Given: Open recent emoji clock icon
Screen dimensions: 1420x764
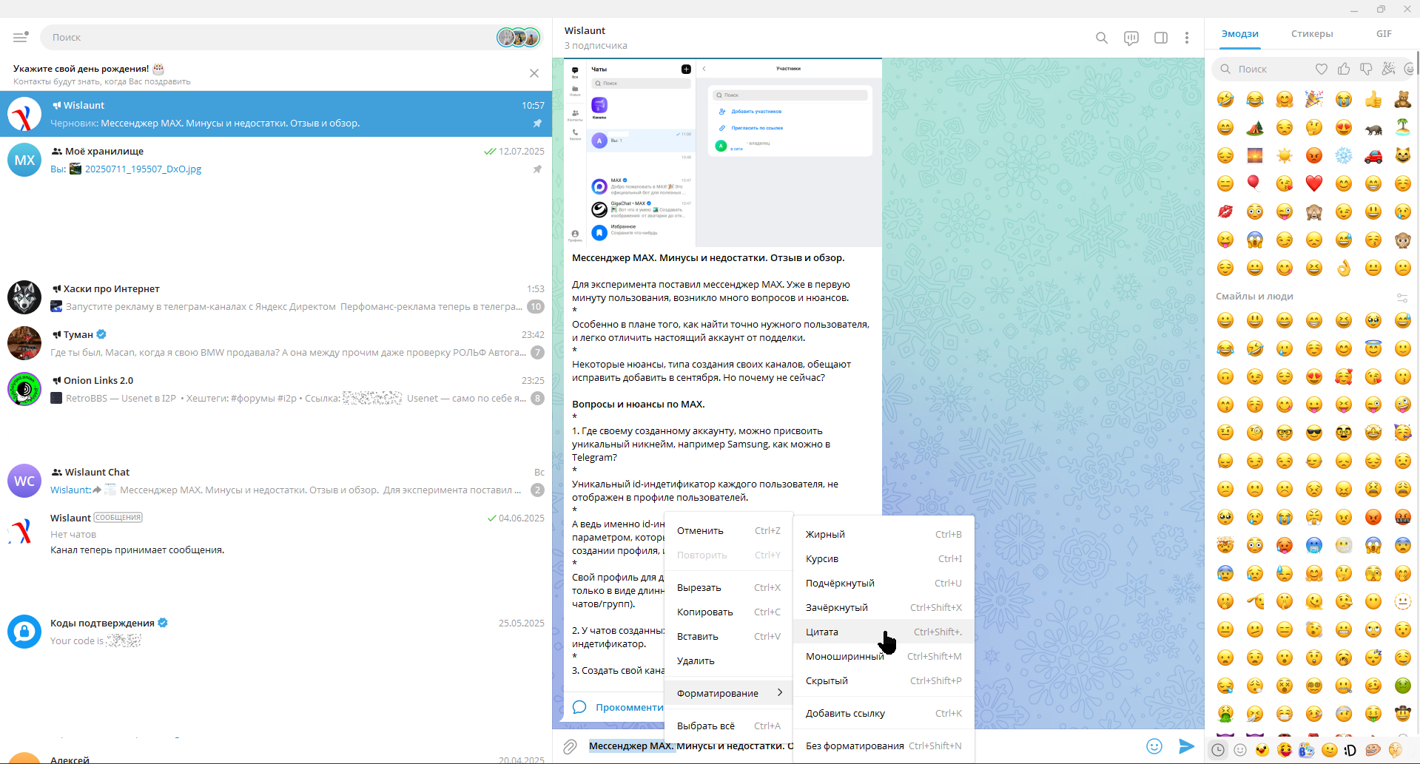Looking at the screenshot, I should 1218,750.
